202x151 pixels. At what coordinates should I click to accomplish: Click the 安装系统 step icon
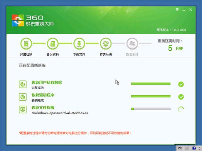pos(105,44)
